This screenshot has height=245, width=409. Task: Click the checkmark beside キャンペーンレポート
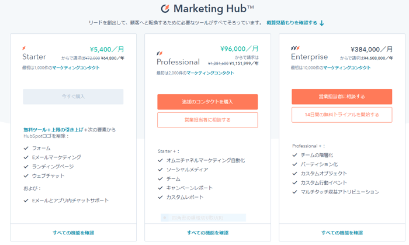point(160,188)
